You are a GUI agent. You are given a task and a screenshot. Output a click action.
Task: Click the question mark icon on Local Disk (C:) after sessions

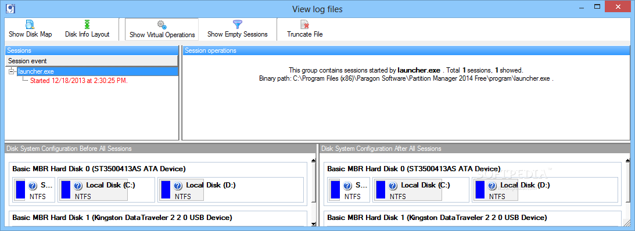coord(392,186)
